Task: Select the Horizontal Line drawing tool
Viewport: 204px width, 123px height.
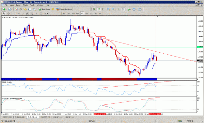Action: [x=19, y=13]
